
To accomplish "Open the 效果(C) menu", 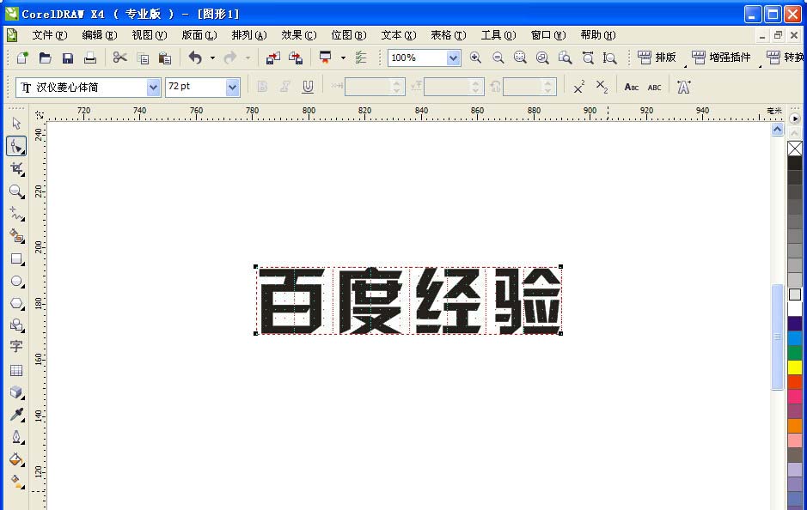I will point(298,35).
